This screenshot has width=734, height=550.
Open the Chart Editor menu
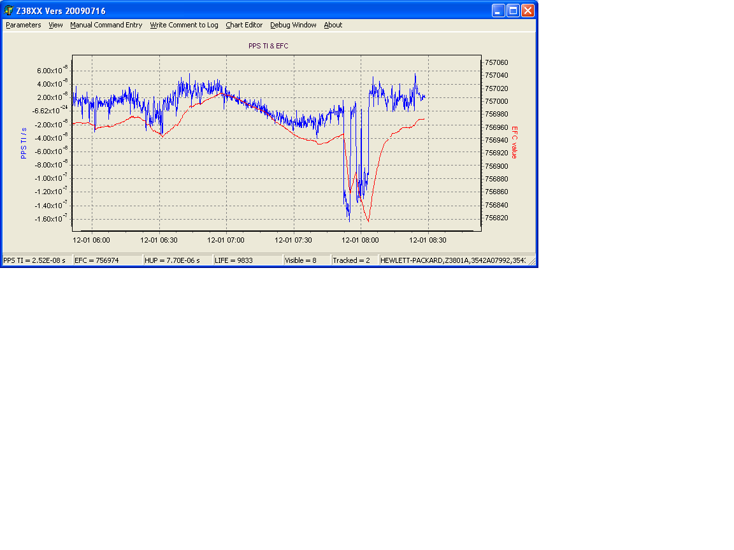pos(244,25)
